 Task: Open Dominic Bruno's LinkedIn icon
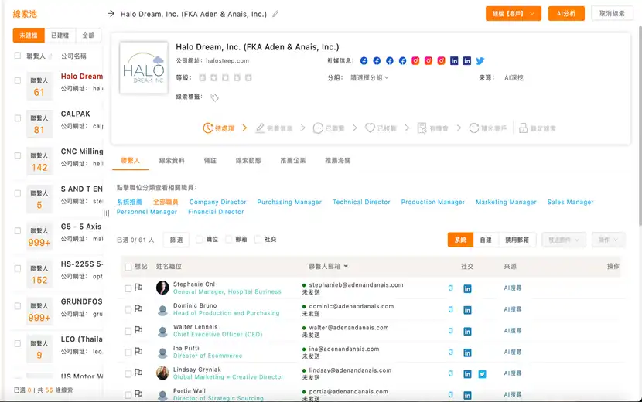pos(467,310)
